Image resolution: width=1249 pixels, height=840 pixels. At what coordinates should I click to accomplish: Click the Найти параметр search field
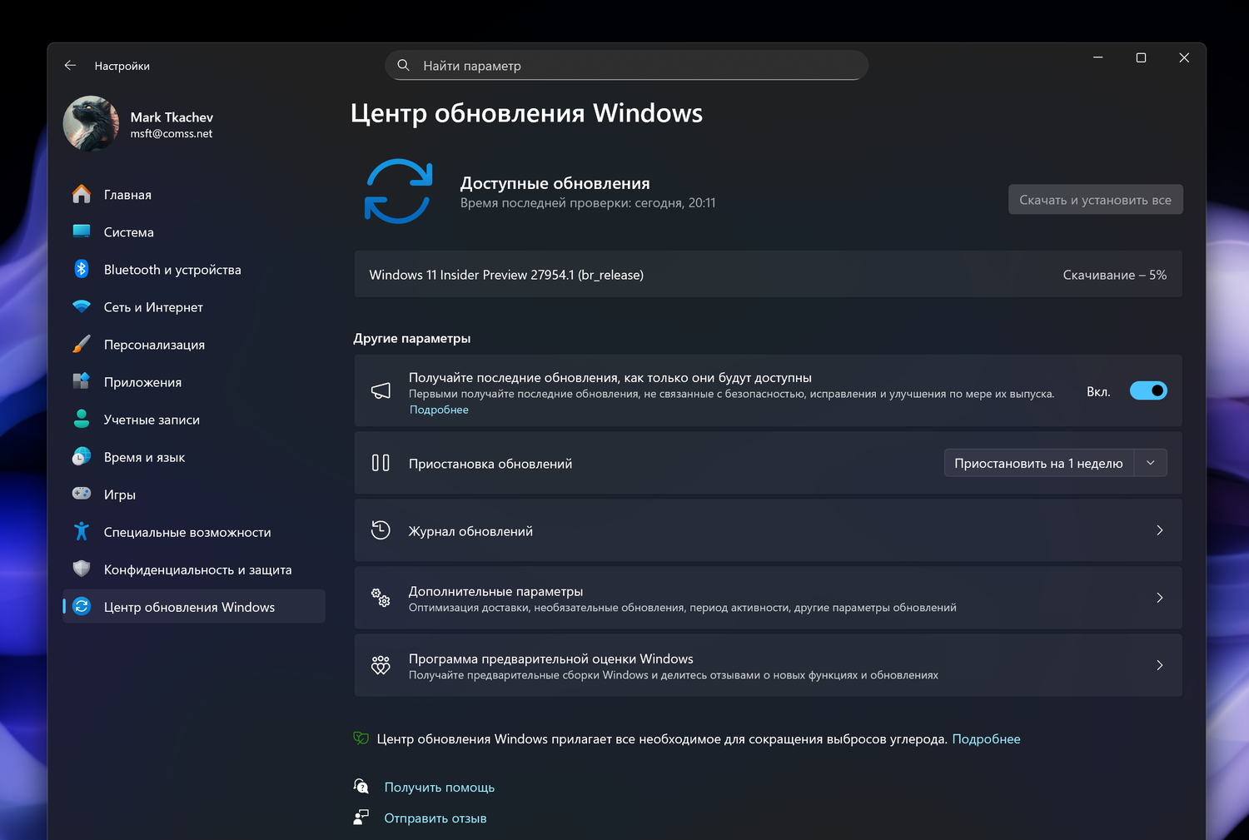coord(626,65)
